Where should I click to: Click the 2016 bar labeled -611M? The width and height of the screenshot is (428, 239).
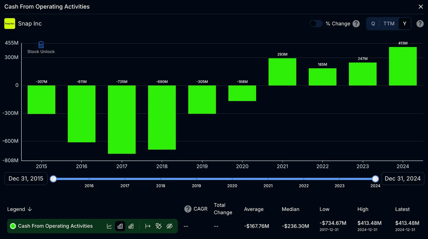pyautogui.click(x=82, y=114)
